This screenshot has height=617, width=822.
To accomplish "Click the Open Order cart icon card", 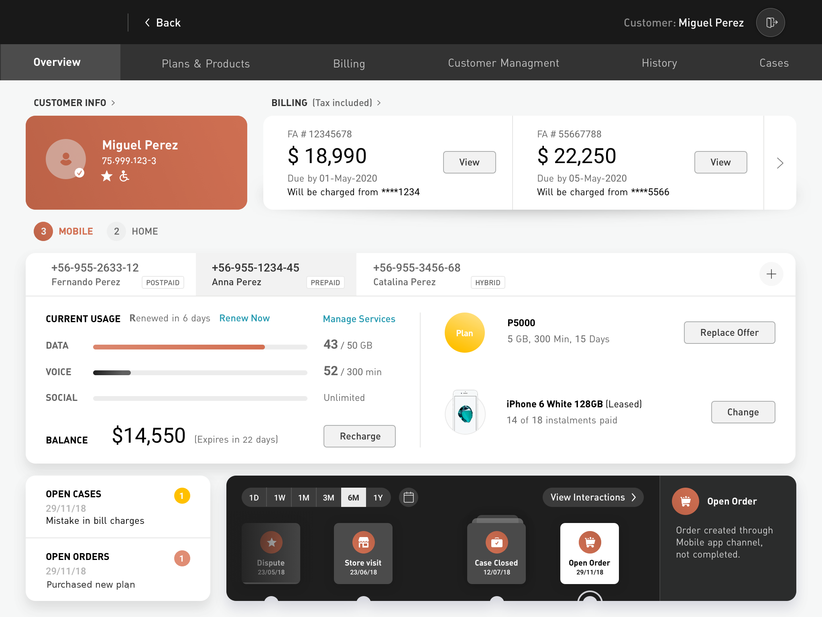I will click(590, 553).
